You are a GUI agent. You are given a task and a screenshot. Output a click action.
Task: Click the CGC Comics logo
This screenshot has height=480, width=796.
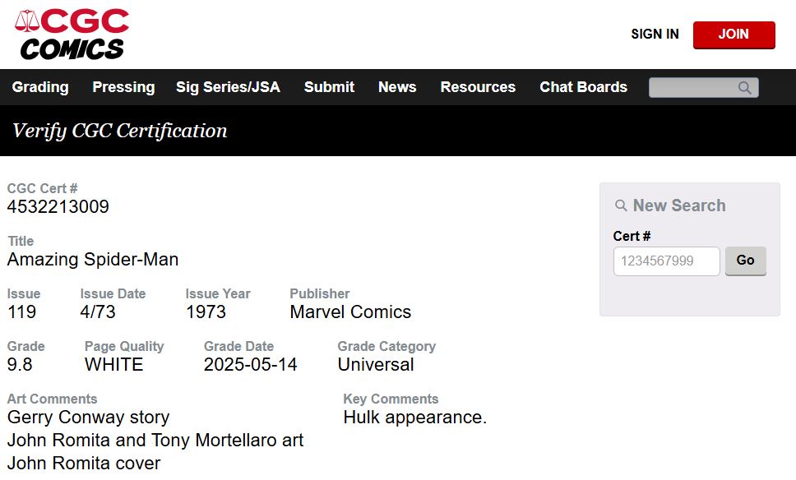click(72, 35)
